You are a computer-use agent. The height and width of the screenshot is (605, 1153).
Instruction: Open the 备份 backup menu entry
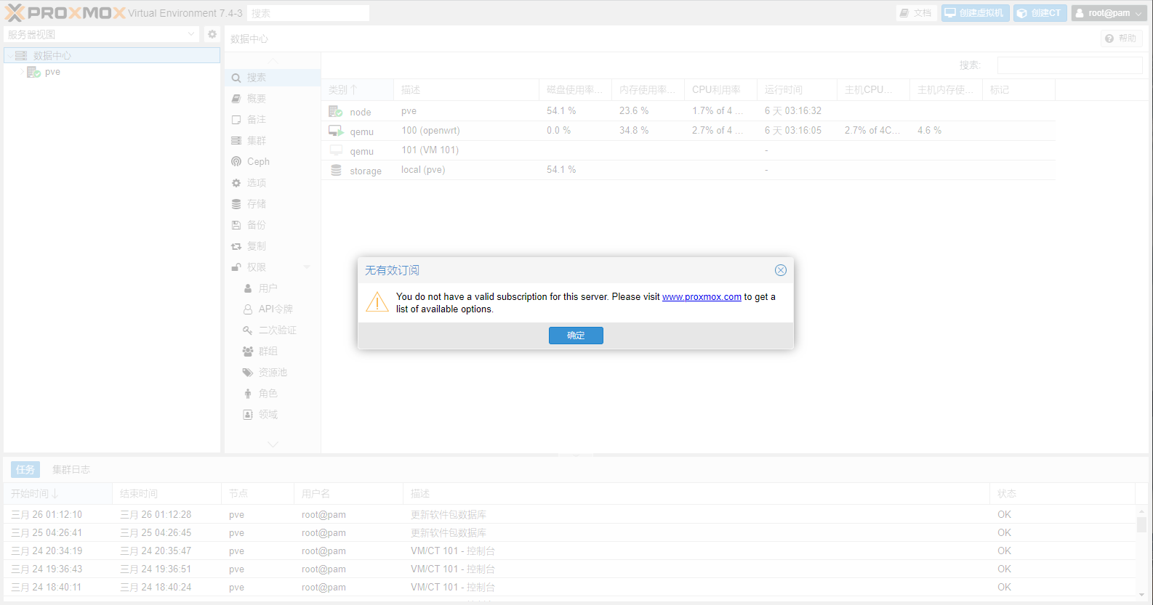click(256, 225)
